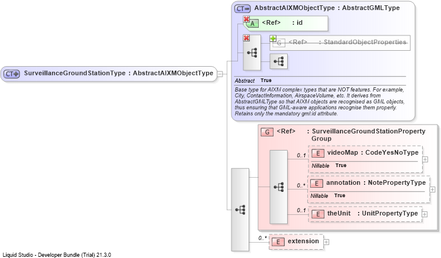Screen dimensions: 441x258
Task: Click green plus on StandardObjectProperties group
Action: click(x=273, y=38)
